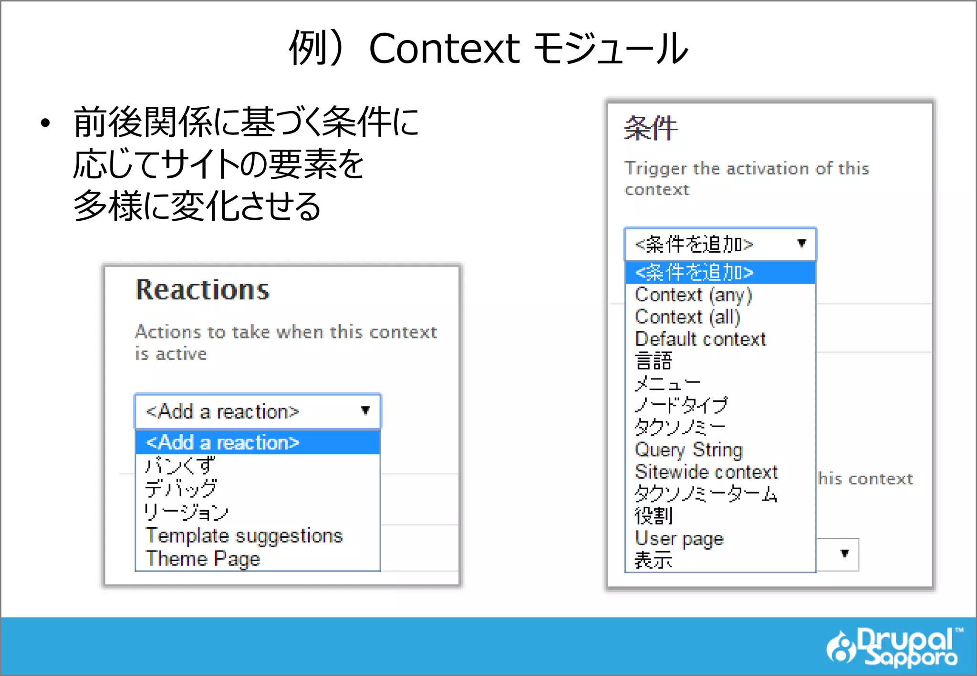The width and height of the screenshot is (977, 676).
Task: Select highlighted <条件を追加> list option
Action: point(720,272)
